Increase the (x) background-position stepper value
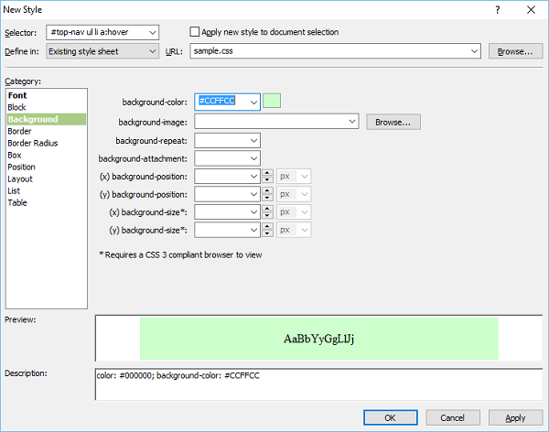The width and height of the screenshot is (549, 432). click(267, 173)
